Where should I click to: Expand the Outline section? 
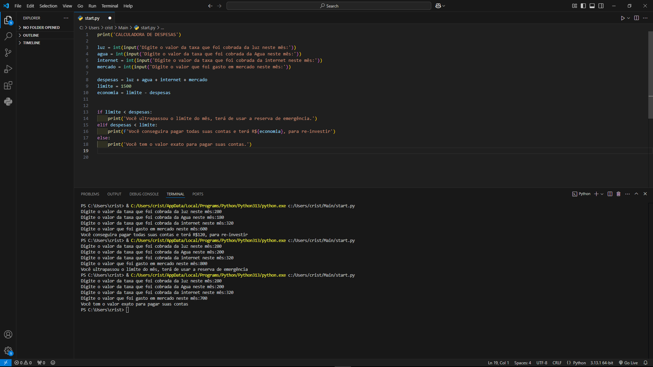pyautogui.click(x=31, y=35)
